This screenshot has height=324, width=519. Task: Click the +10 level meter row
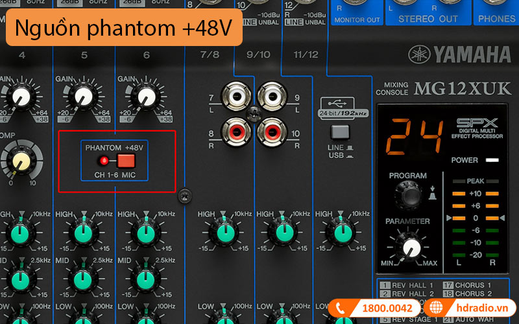(476, 193)
